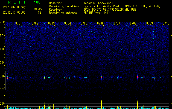Click the Receiver field label
Image resolution: width=172 pixels, height=109 pixels.
tap(56, 10)
